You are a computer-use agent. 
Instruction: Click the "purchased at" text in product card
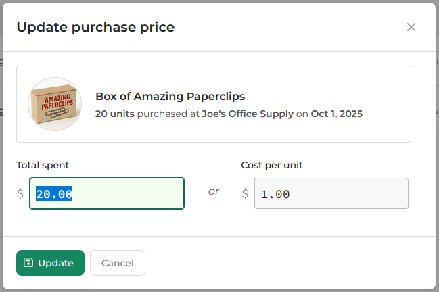[x=168, y=114]
